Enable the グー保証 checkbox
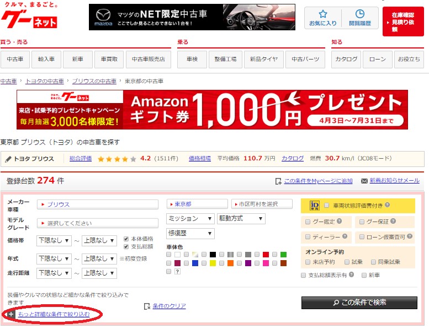 tap(362, 222)
